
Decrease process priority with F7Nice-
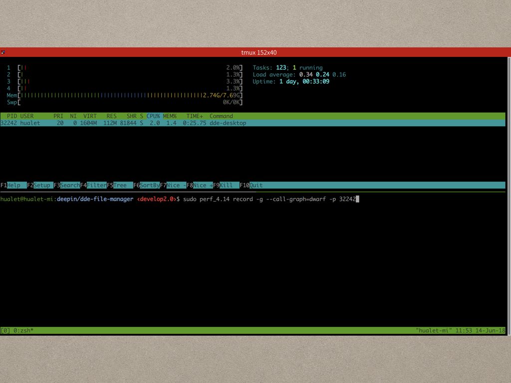pos(172,185)
